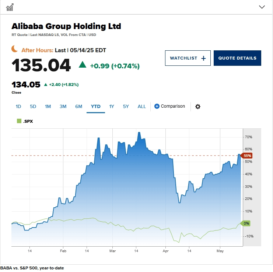Click the after-hours moon icon
The height and width of the screenshot is (272, 273).
click(15, 49)
